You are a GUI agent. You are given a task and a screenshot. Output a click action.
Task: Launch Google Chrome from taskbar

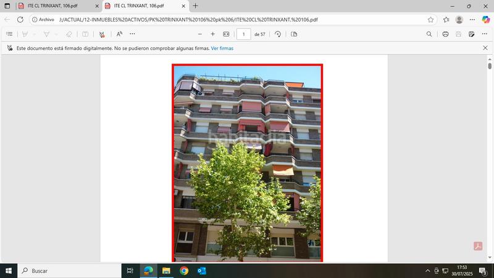(x=184, y=271)
